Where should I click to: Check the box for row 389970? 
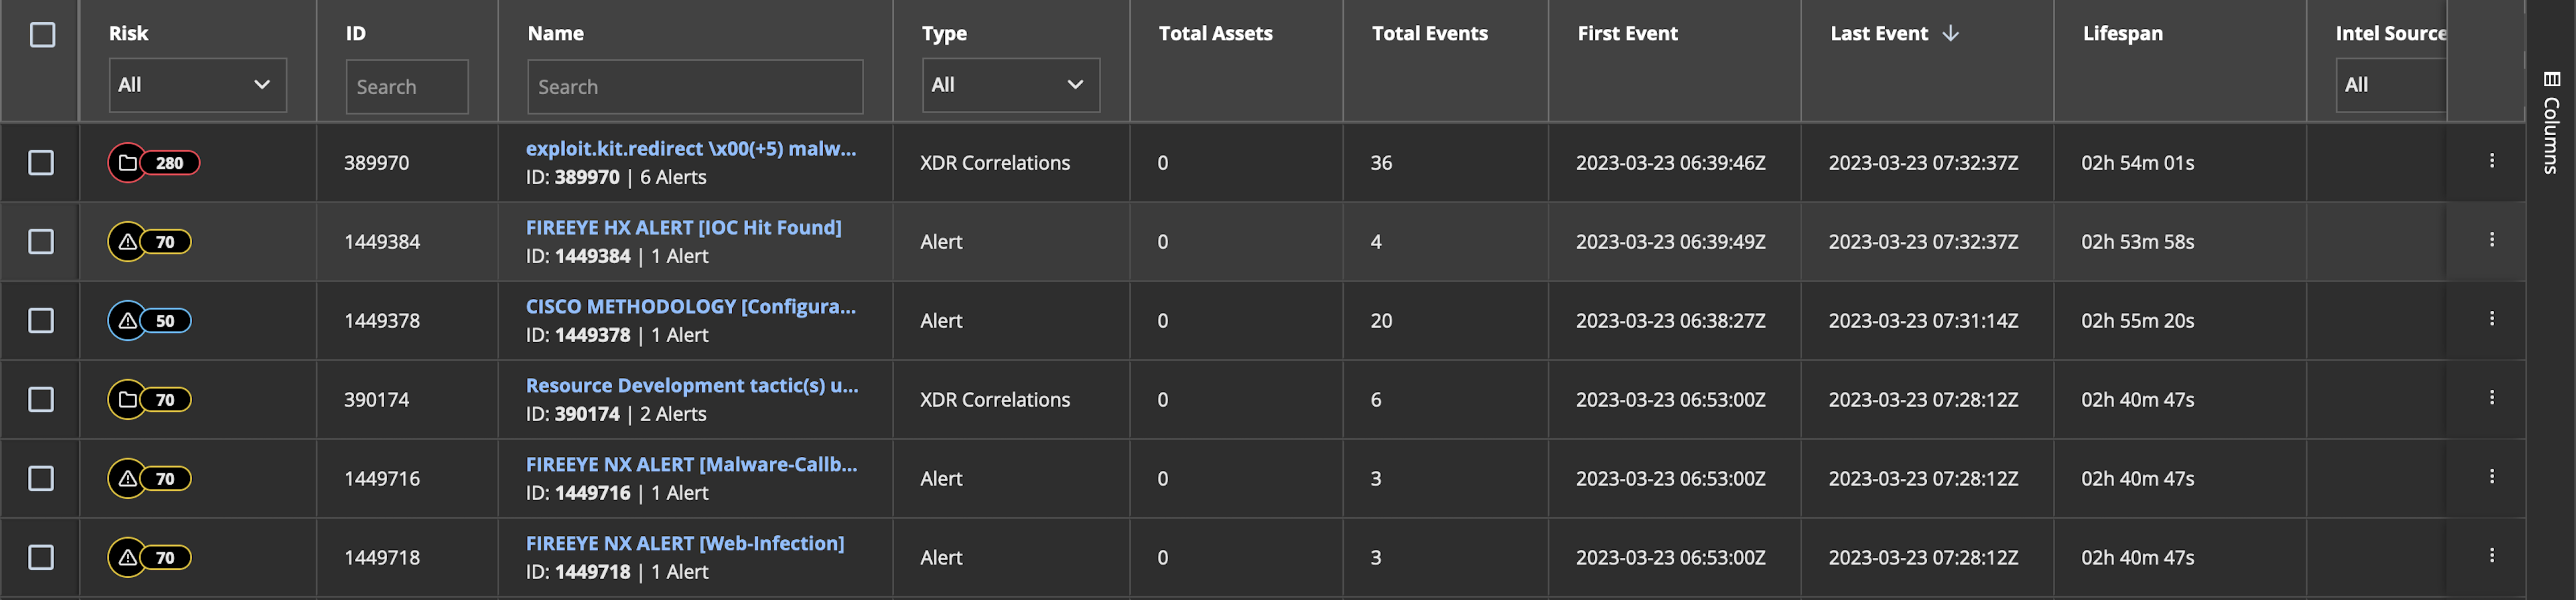click(x=41, y=163)
